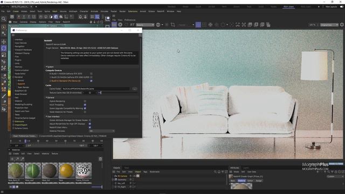345x194 pixels.
Task: Click the search magnifier icon in left toolbar
Action: 4,19
